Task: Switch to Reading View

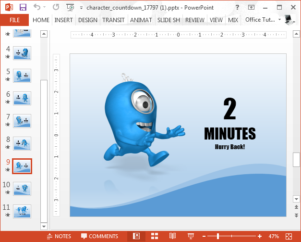Action: tap(172, 236)
